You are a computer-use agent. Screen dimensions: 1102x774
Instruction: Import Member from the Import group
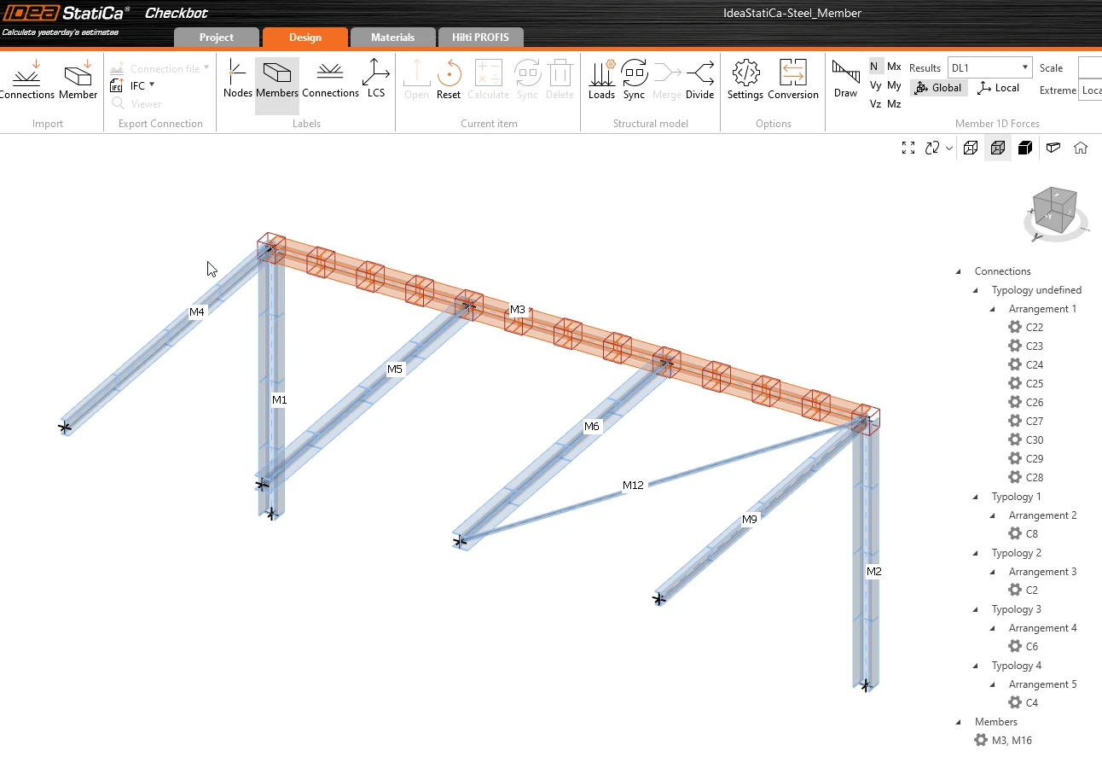point(78,79)
